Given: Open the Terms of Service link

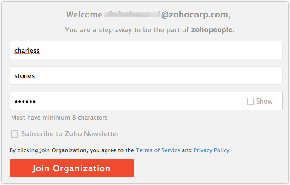Looking at the screenshot, I should 158,150.
